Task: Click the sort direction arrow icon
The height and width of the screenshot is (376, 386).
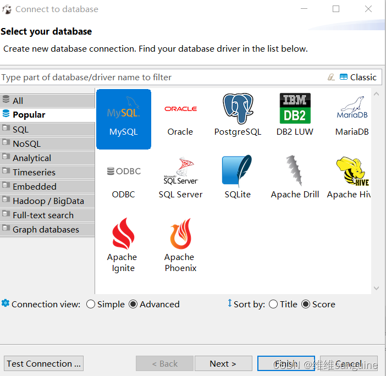Action: tap(229, 303)
